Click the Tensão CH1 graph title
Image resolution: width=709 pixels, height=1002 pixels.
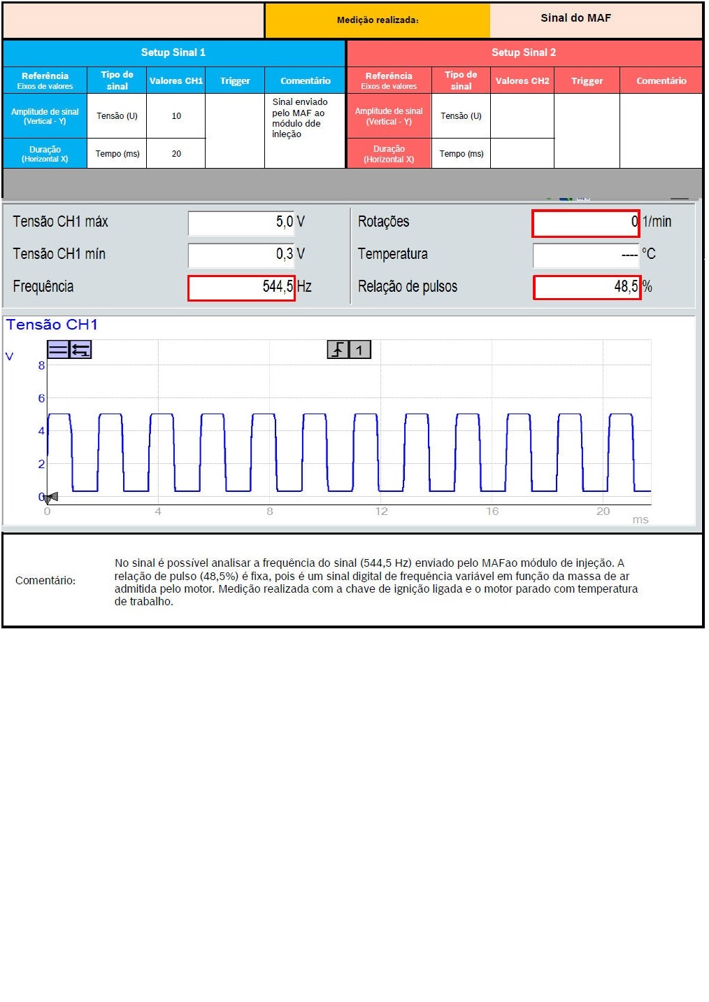[52, 325]
